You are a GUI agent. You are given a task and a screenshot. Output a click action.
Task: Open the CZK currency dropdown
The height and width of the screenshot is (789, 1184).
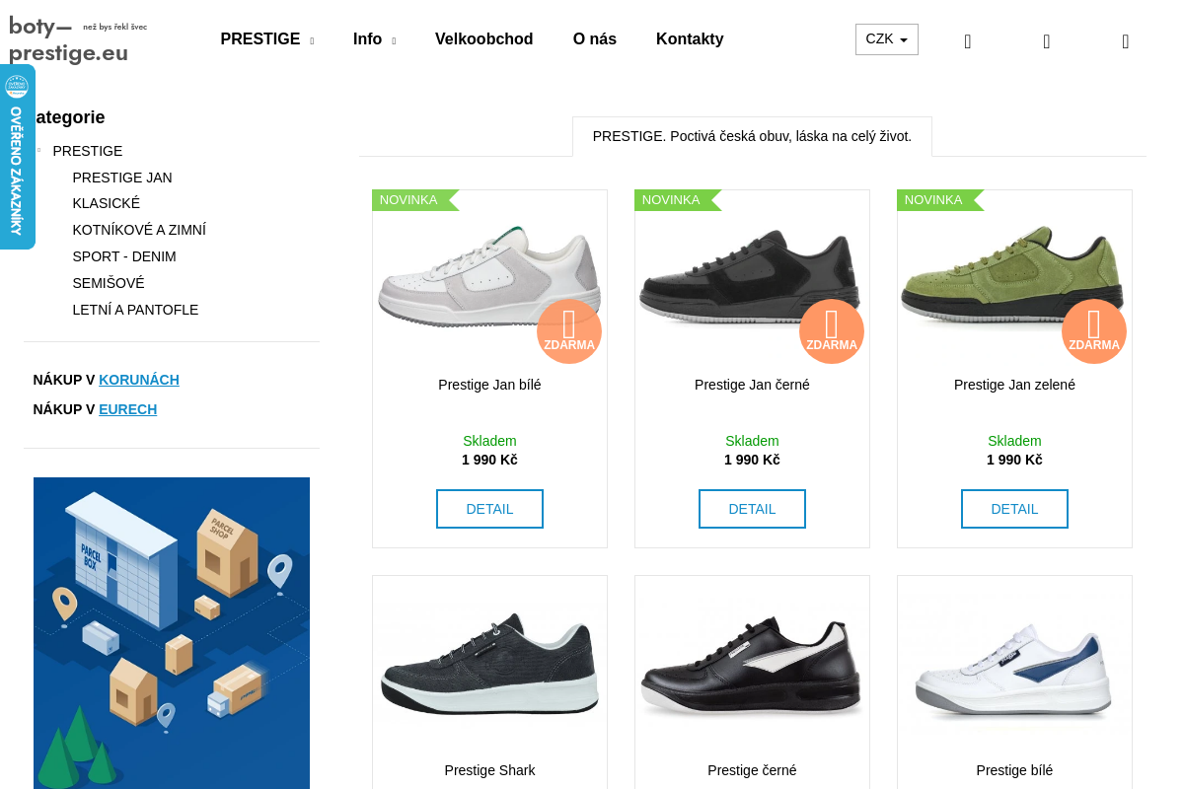[x=886, y=39]
